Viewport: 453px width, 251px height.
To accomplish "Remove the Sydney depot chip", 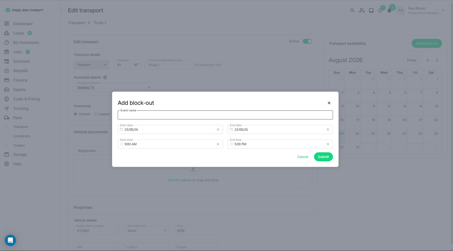I will [x=92, y=88].
